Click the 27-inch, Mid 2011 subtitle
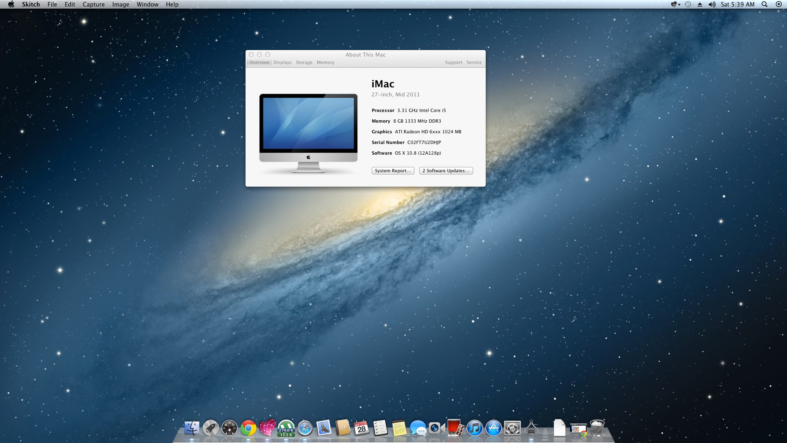 (396, 94)
